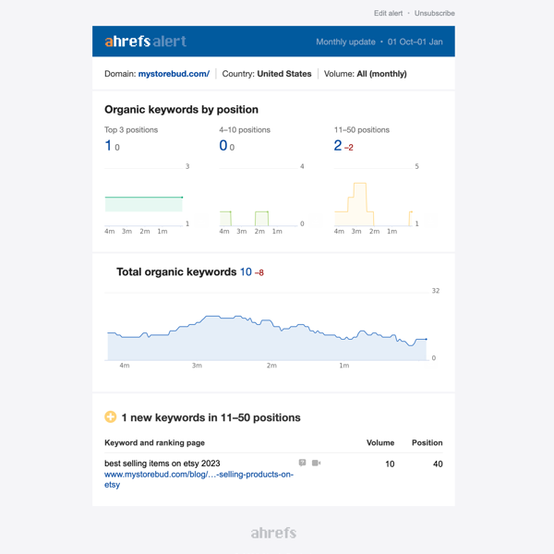Open the mystorebud.com/ domain link
554x554 pixels.
pos(174,74)
